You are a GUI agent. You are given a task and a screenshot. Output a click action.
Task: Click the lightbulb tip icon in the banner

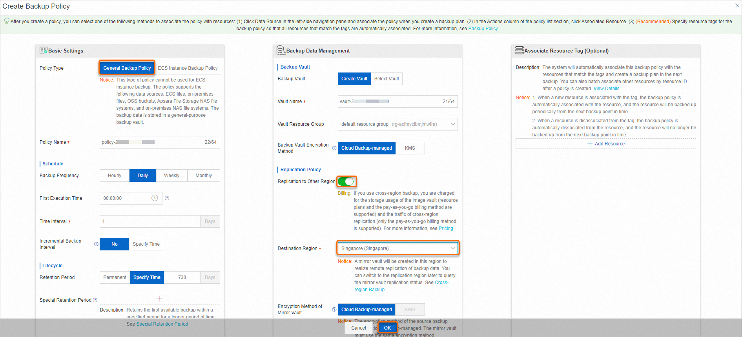pos(7,21)
